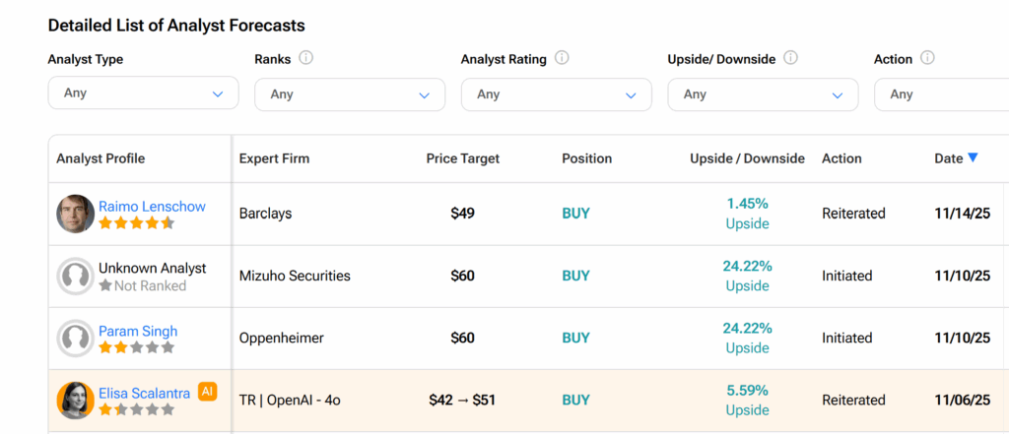
Task: Sort by the Price Target column header
Action: pos(462,158)
